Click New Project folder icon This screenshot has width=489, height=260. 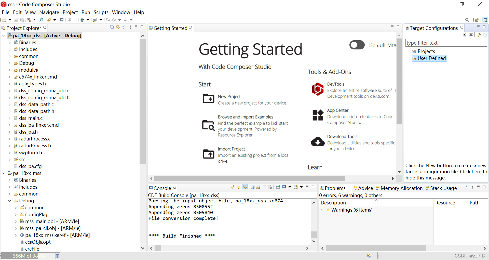(209, 99)
